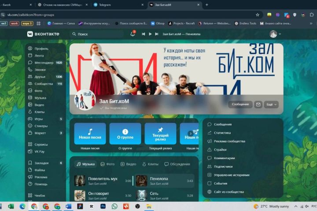Open Игры games section
Screen dimensions: 317x211
[45, 119]
